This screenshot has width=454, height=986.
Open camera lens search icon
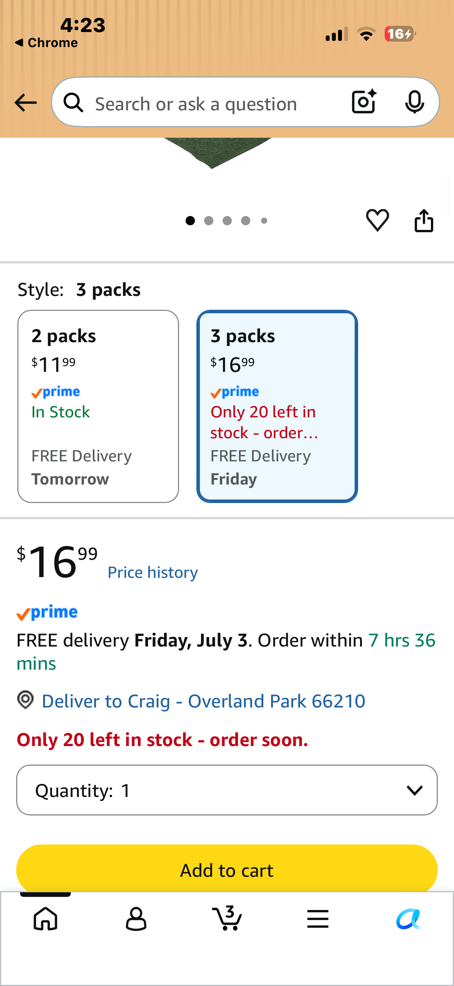(364, 102)
